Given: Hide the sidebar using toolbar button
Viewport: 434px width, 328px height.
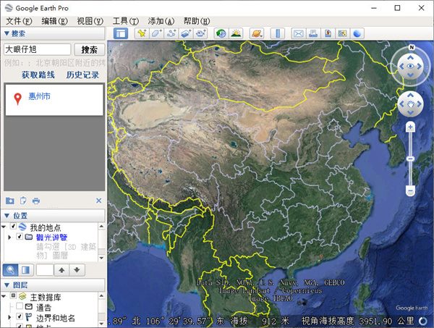Looking at the screenshot, I should (x=121, y=33).
